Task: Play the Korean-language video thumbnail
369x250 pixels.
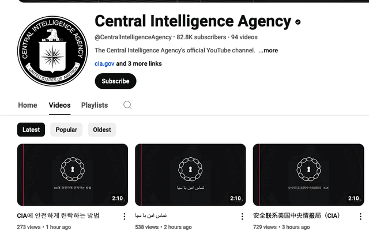Action: click(73, 175)
